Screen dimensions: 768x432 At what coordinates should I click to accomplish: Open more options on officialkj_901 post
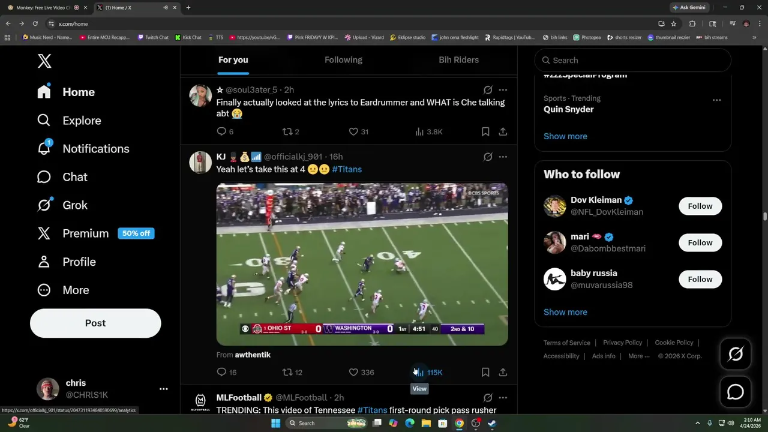pyautogui.click(x=503, y=157)
